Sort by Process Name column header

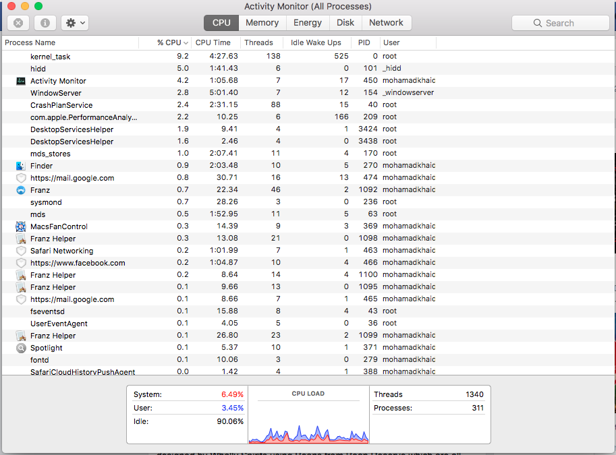[x=71, y=42]
